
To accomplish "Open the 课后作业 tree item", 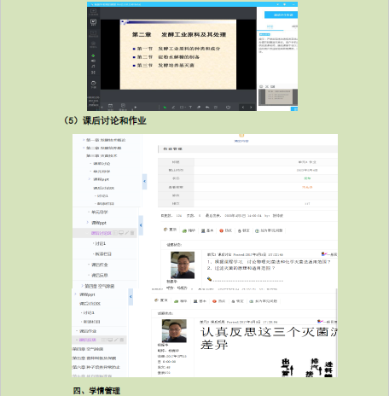I will coord(99,265).
